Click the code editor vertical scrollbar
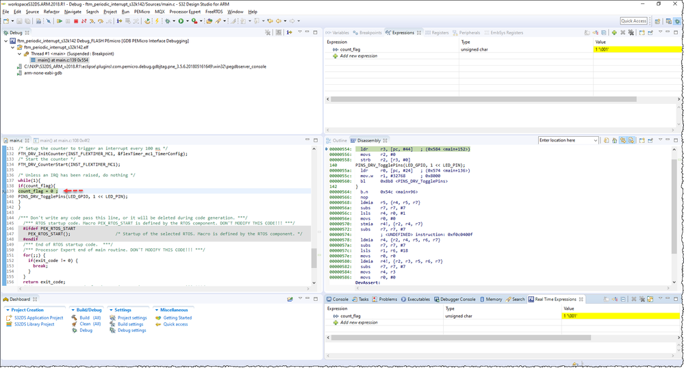Screen dimensions: 684x368 [314, 257]
